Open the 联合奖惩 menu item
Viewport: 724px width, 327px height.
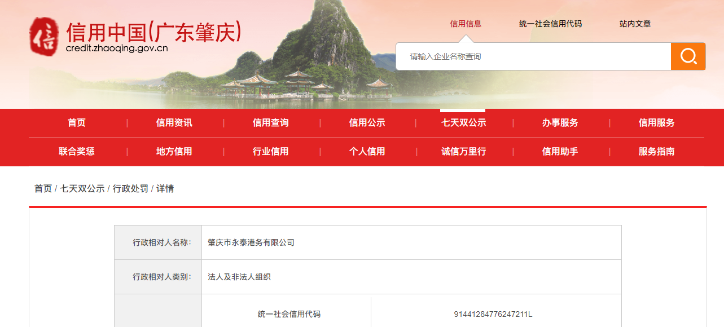[77, 152]
